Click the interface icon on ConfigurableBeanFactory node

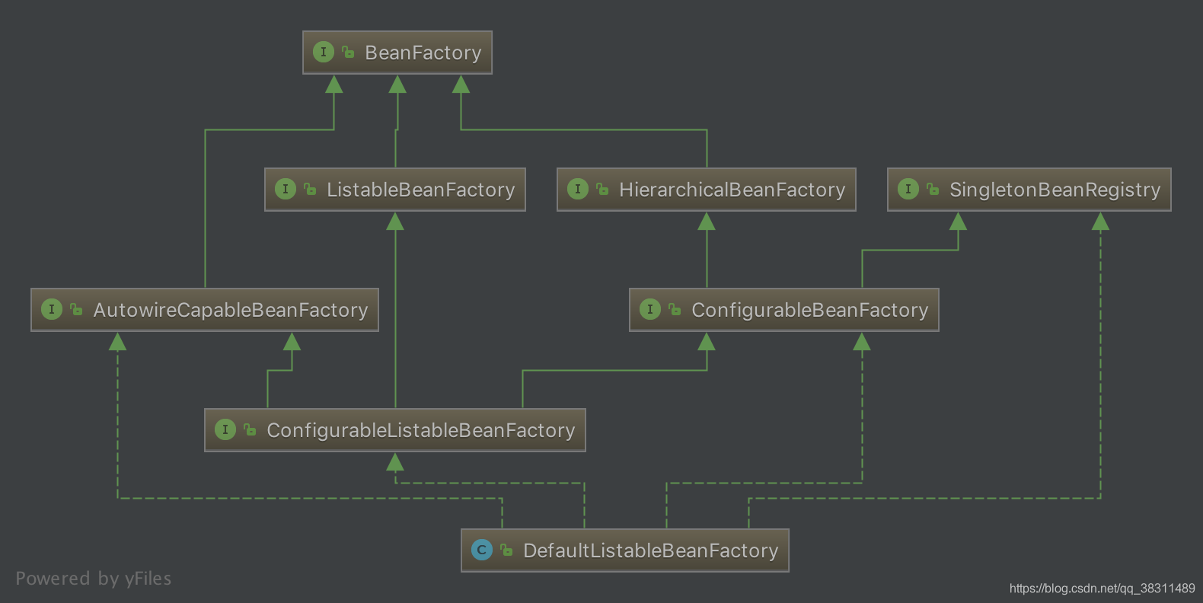click(x=650, y=309)
